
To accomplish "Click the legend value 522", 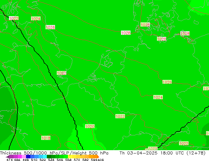I will [43, 160].
